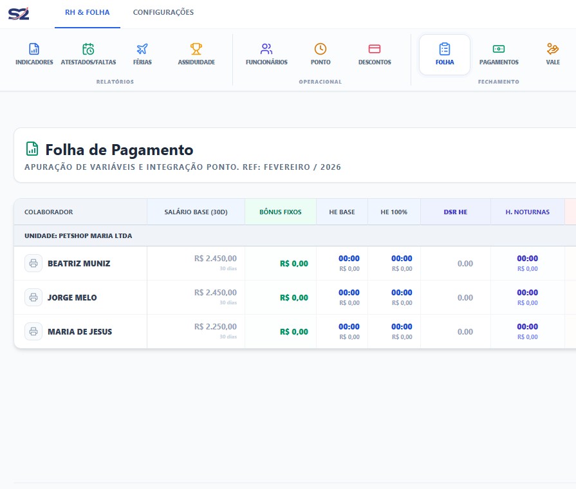Print payslip for Maria de Jesus
This screenshot has width=576, height=489.
(x=33, y=331)
